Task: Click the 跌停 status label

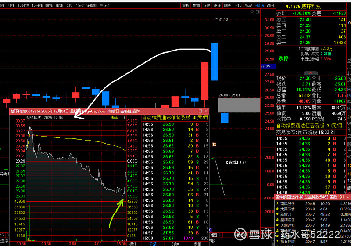Action: 283,58
